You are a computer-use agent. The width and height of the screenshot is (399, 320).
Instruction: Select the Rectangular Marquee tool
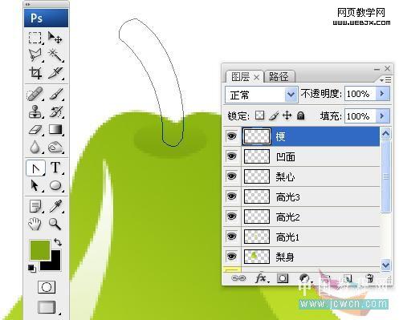(x=35, y=38)
